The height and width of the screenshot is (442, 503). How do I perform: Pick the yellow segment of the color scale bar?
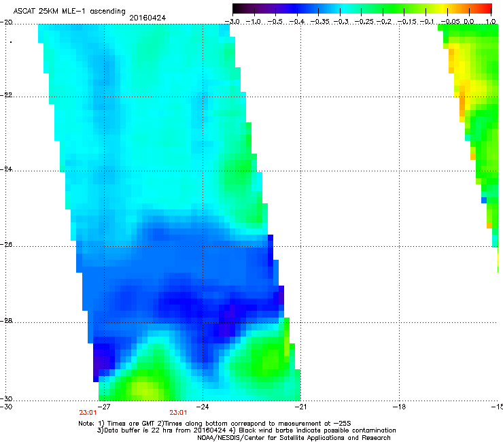443,8
